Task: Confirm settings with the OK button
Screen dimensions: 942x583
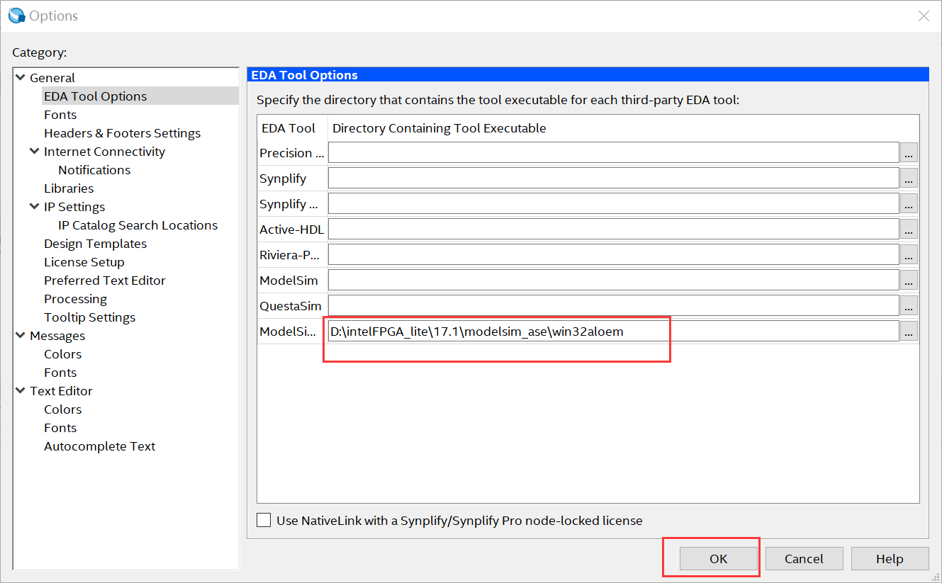Action: point(718,558)
